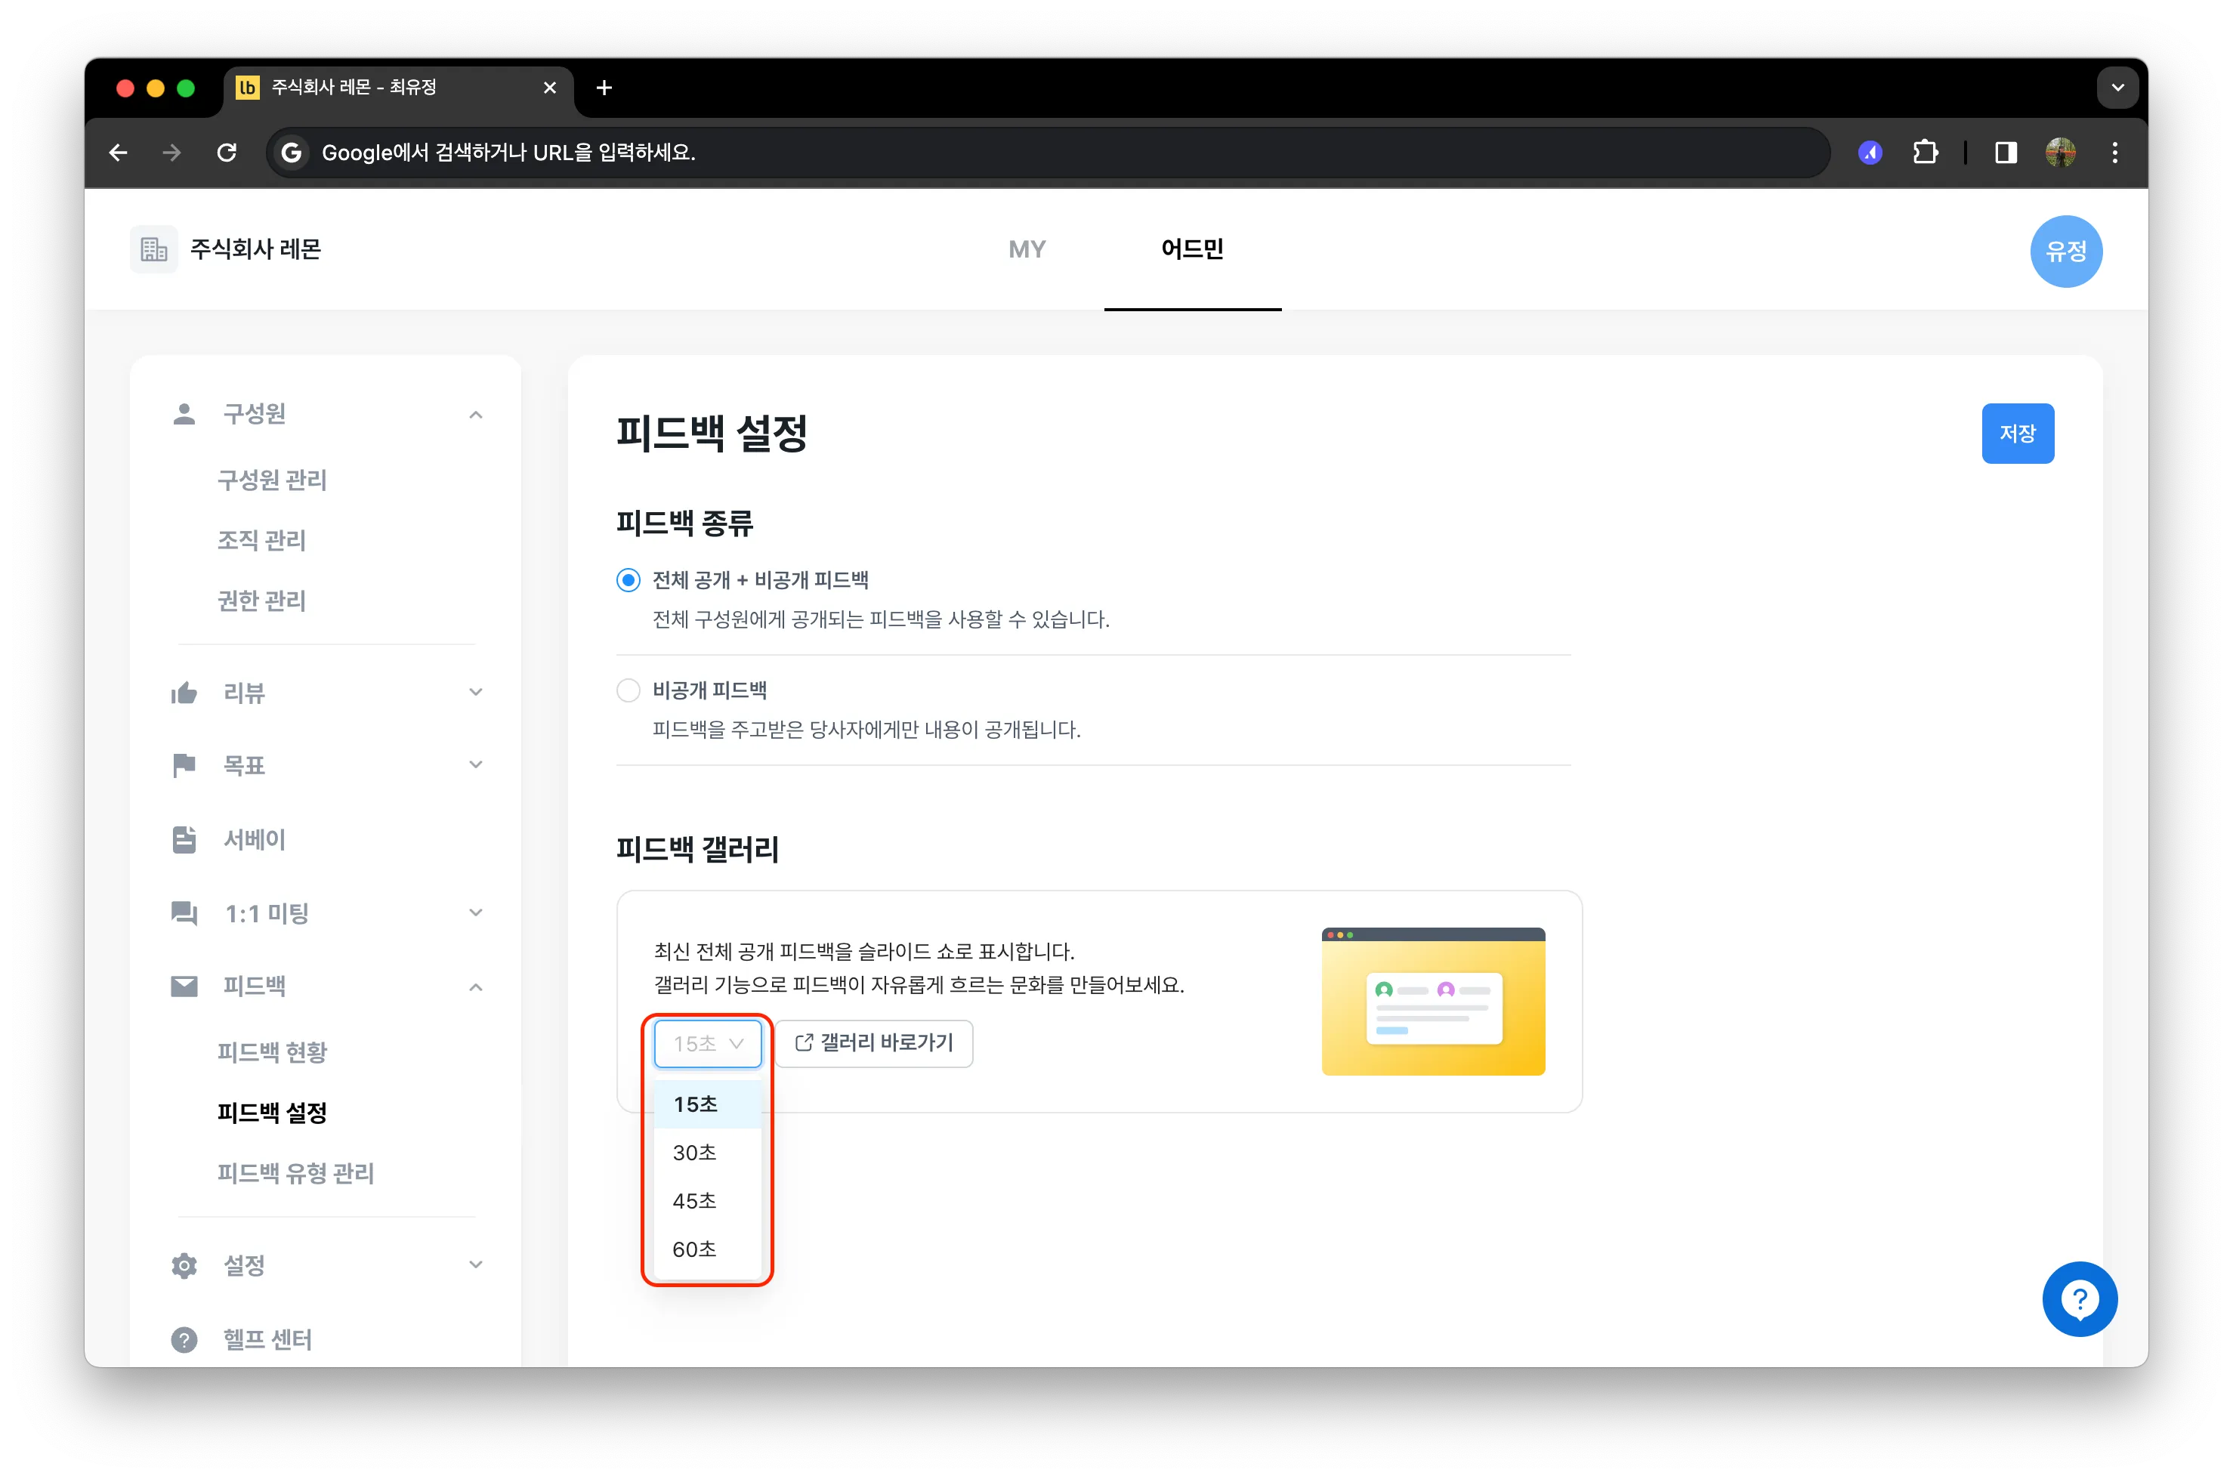Open the Chrome three-dot menu

point(2115,152)
